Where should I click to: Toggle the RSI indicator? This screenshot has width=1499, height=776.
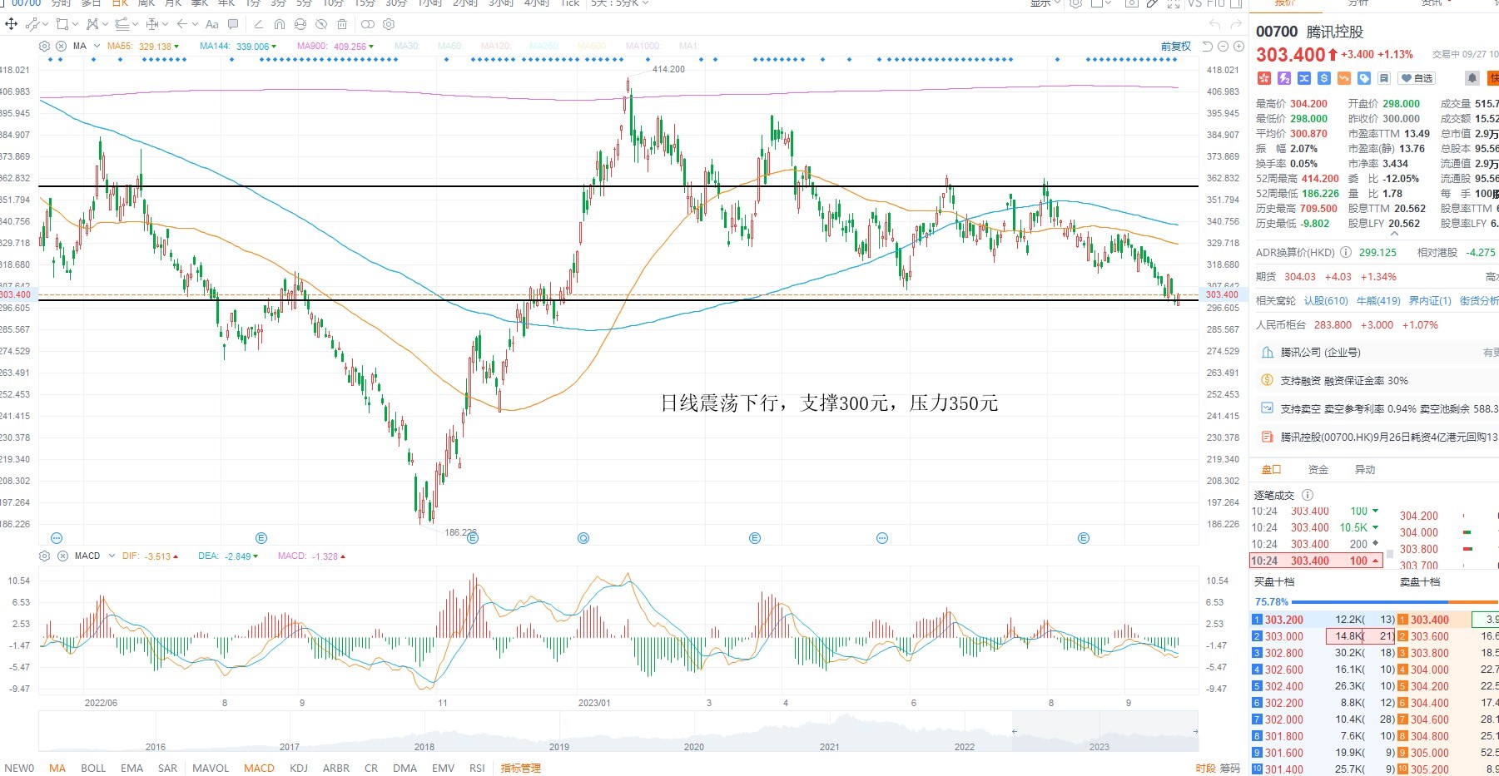(x=477, y=768)
